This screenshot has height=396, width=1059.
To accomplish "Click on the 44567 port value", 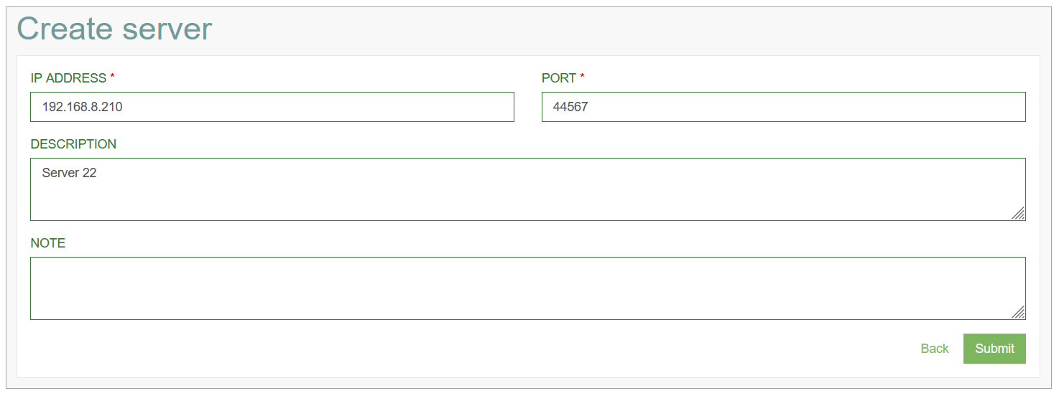I will click(x=570, y=107).
